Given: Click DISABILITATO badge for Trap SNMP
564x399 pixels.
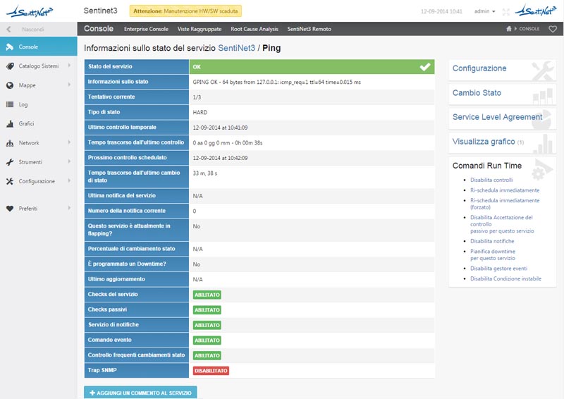Looking at the screenshot, I should point(211,371).
